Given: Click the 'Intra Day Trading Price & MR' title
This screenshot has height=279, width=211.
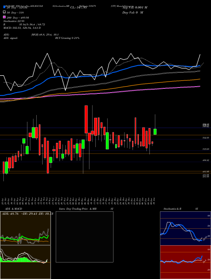Looking at the screenshot, I should point(78,209).
